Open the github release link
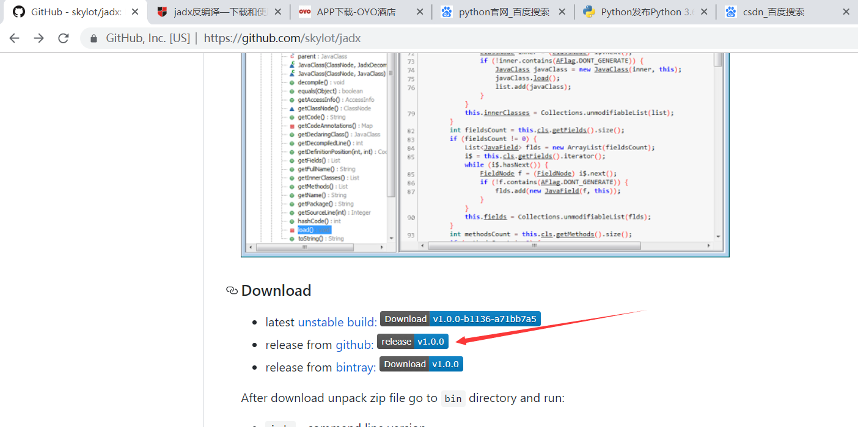The height and width of the screenshot is (427, 858). pos(354,345)
